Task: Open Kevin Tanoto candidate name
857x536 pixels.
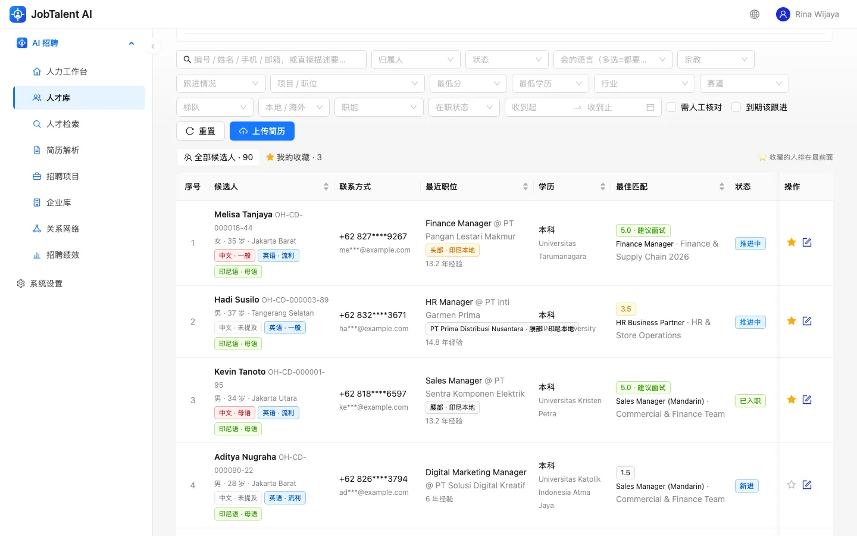Action: pyautogui.click(x=240, y=372)
